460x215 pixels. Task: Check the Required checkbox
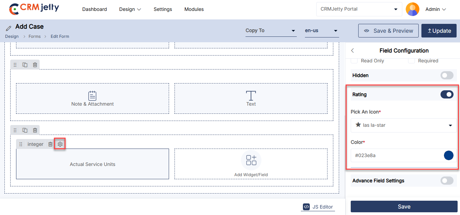pos(412,61)
